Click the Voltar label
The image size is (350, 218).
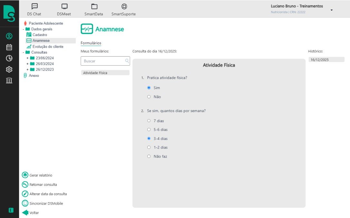click(34, 213)
